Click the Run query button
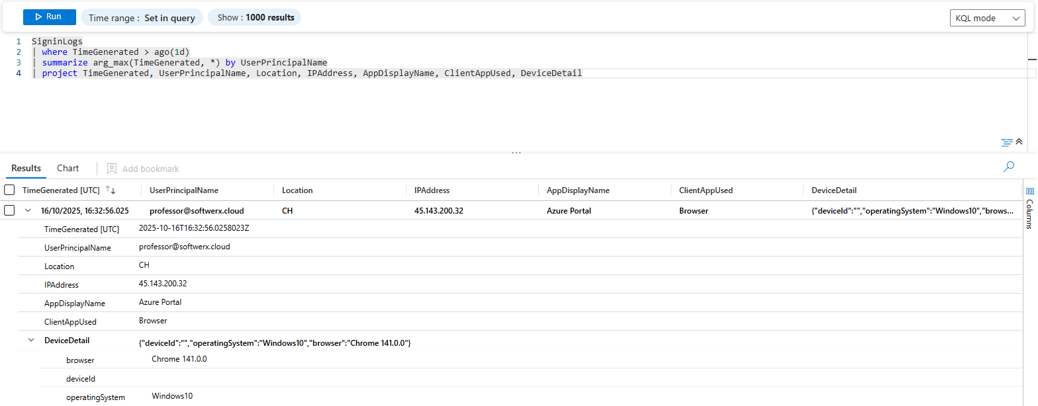 [x=49, y=17]
